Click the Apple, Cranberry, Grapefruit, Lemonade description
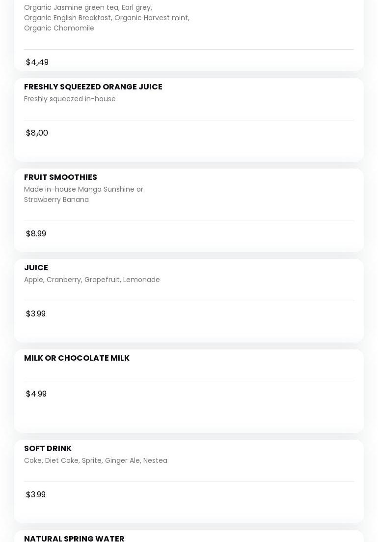The image size is (378, 542). click(x=92, y=280)
